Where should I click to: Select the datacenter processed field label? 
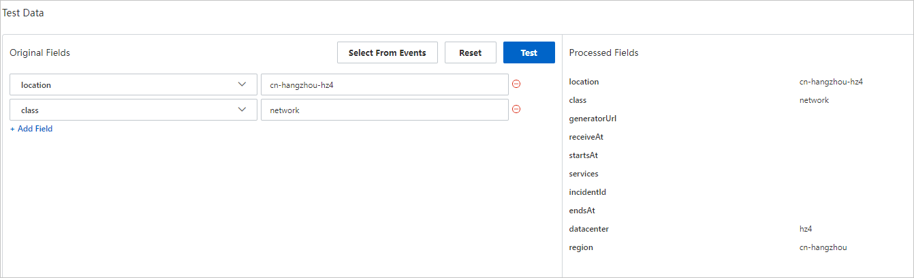[588, 229]
